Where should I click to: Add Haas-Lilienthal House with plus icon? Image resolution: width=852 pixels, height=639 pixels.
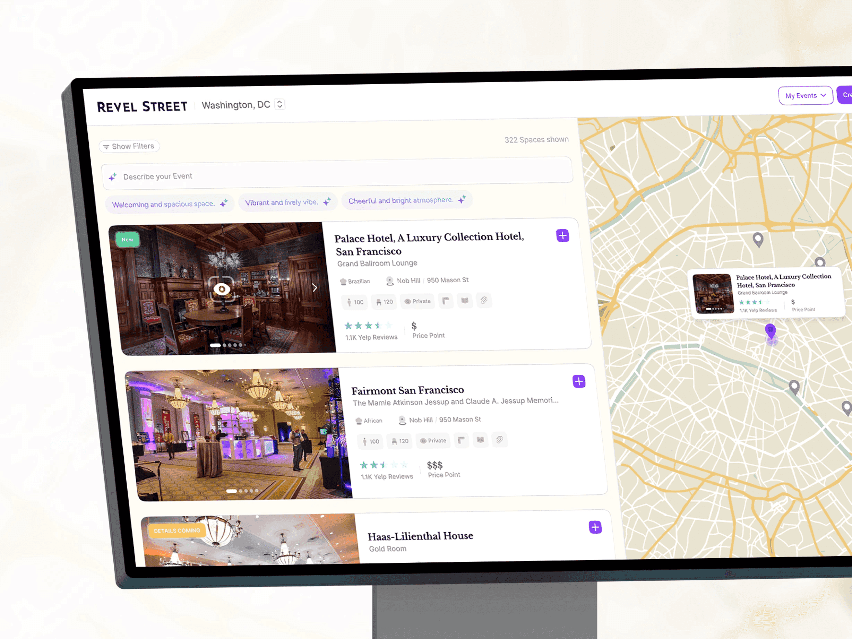595,527
